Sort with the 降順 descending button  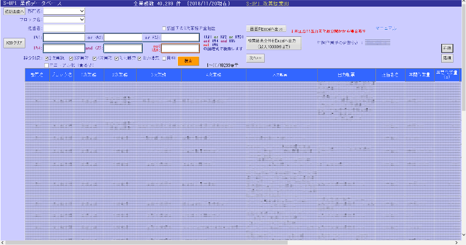pyautogui.click(x=447, y=58)
